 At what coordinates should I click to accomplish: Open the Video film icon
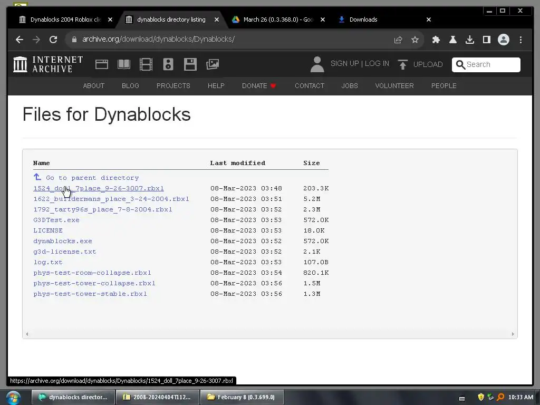click(x=146, y=64)
